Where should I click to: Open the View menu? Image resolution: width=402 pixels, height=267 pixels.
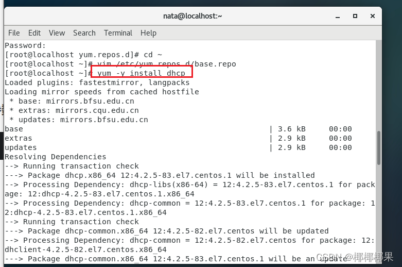[57, 33]
